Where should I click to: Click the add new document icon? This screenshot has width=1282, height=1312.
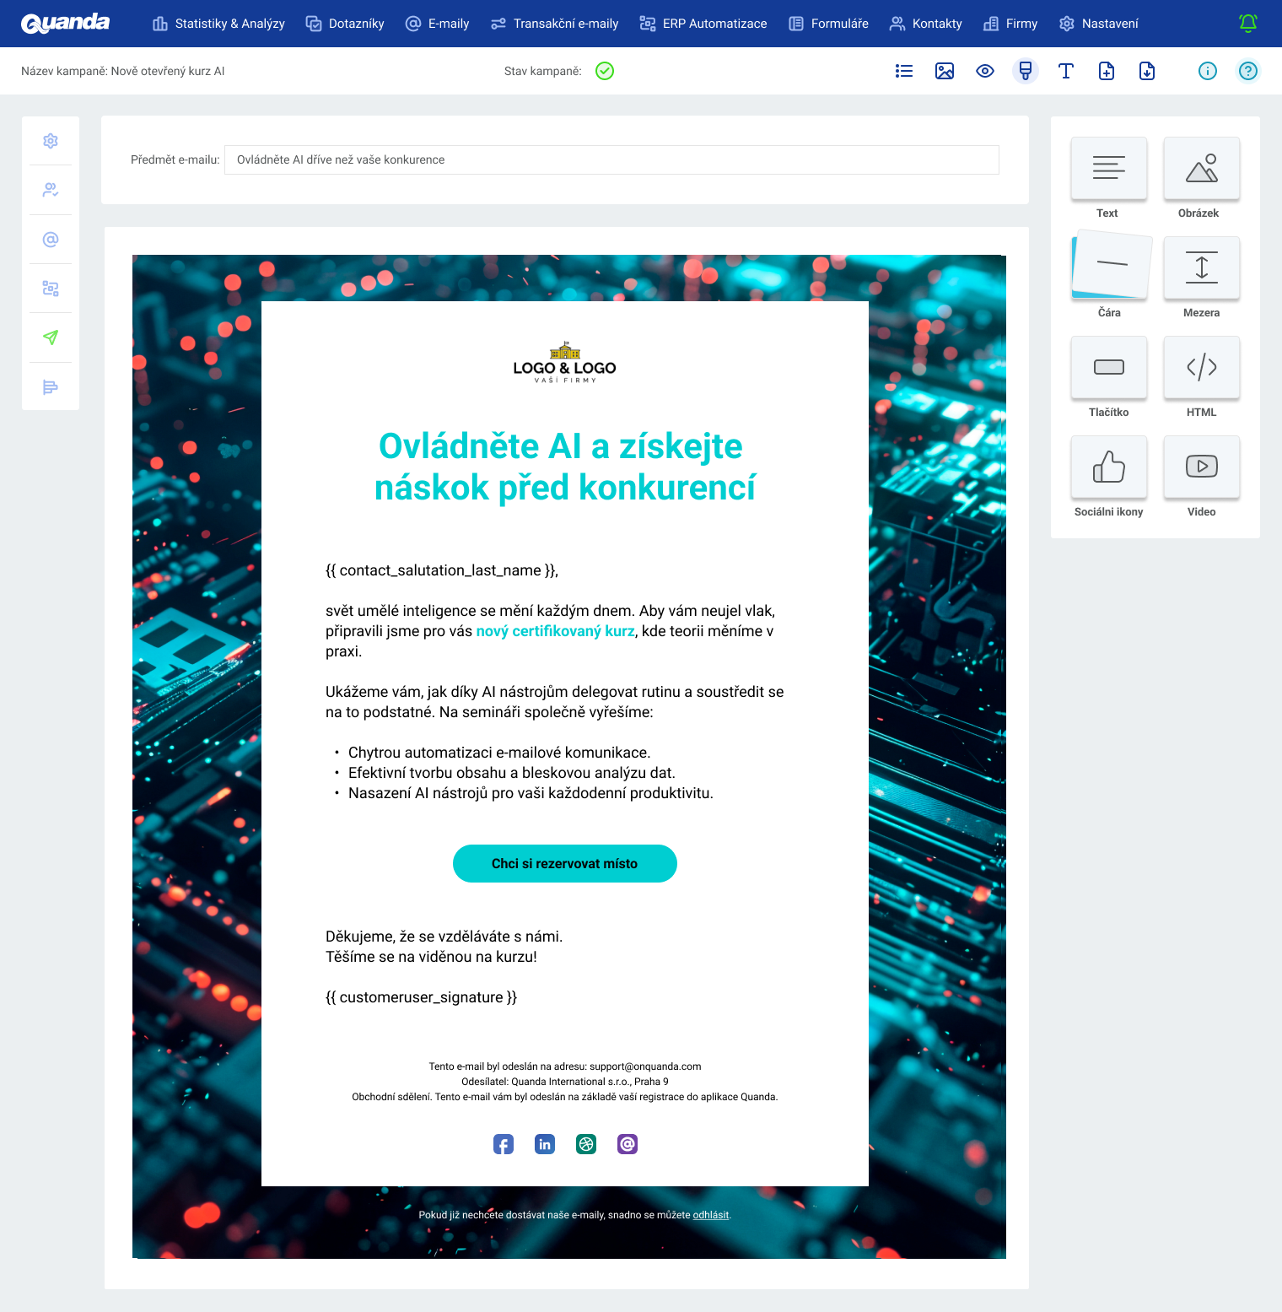click(1107, 71)
